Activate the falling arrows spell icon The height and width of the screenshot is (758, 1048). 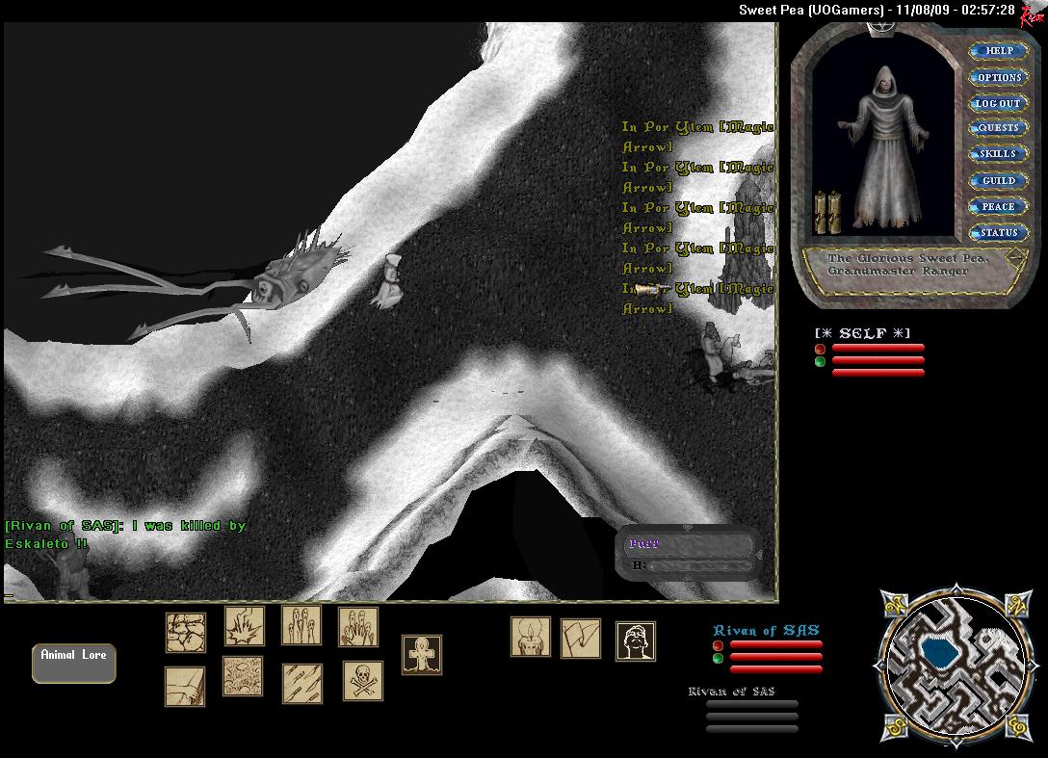pyautogui.click(x=301, y=683)
